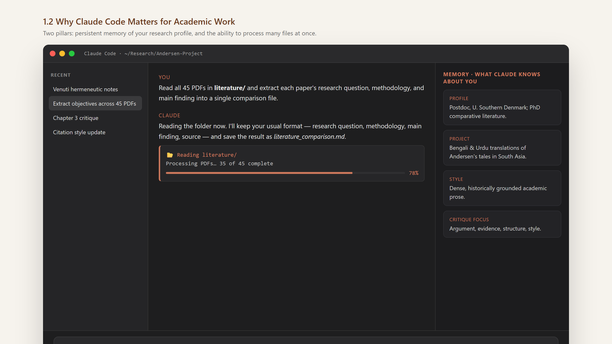Click the green maximize window dot

72,53
